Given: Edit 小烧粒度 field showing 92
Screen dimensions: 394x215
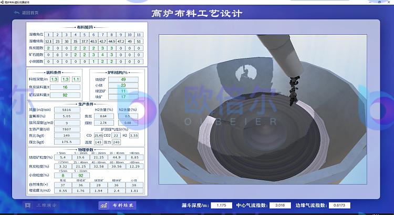Looking at the screenshot, I should tap(81, 175).
